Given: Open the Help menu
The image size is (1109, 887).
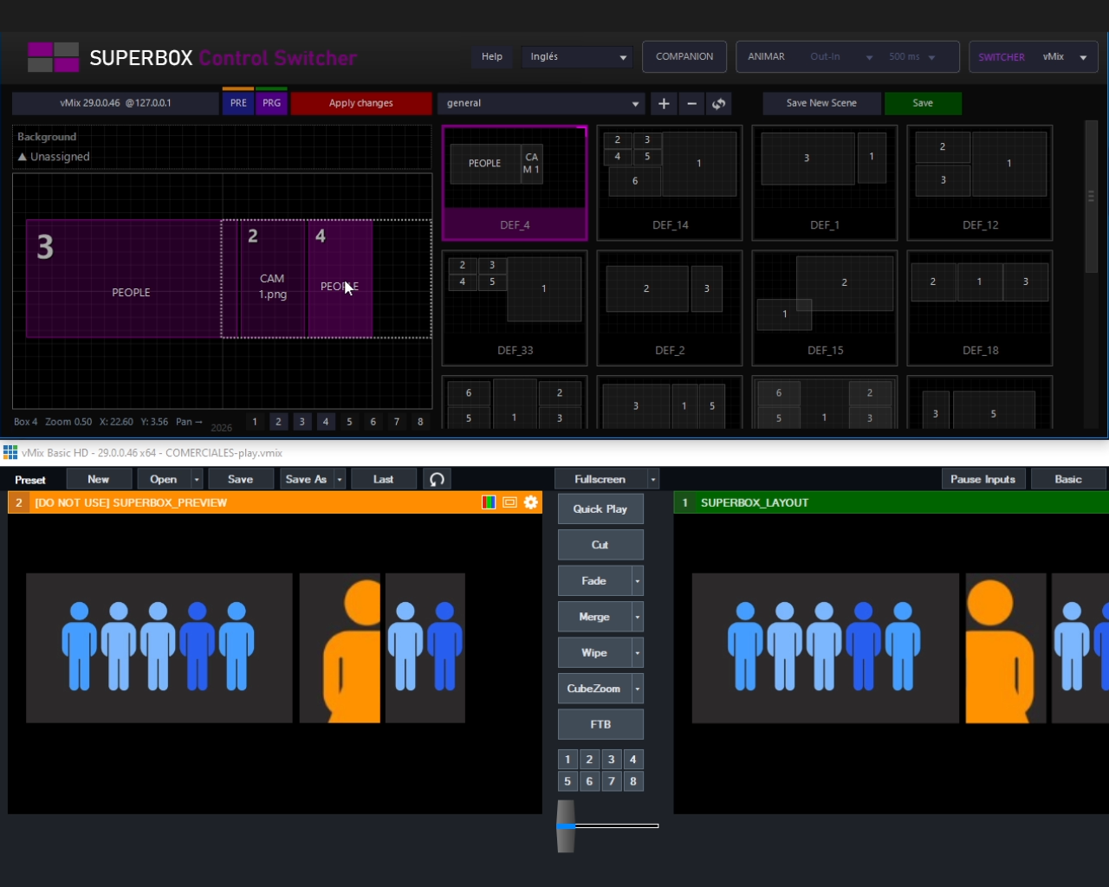Looking at the screenshot, I should (492, 57).
